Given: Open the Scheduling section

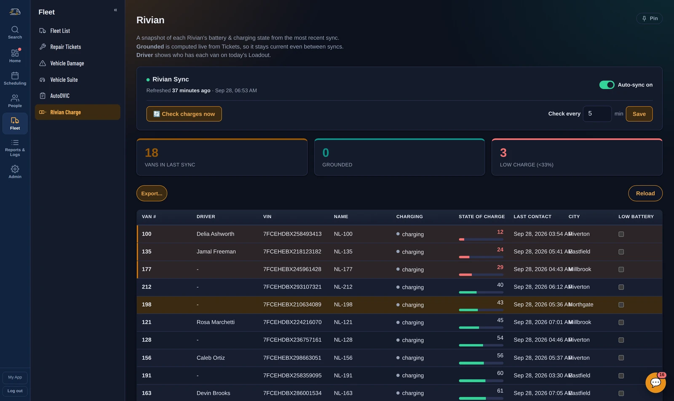Looking at the screenshot, I should 15,78.
